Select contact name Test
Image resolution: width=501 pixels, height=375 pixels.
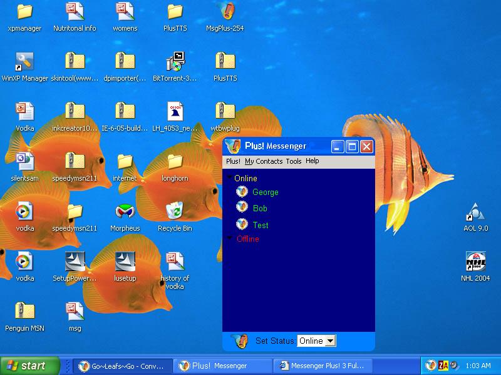coord(261,225)
